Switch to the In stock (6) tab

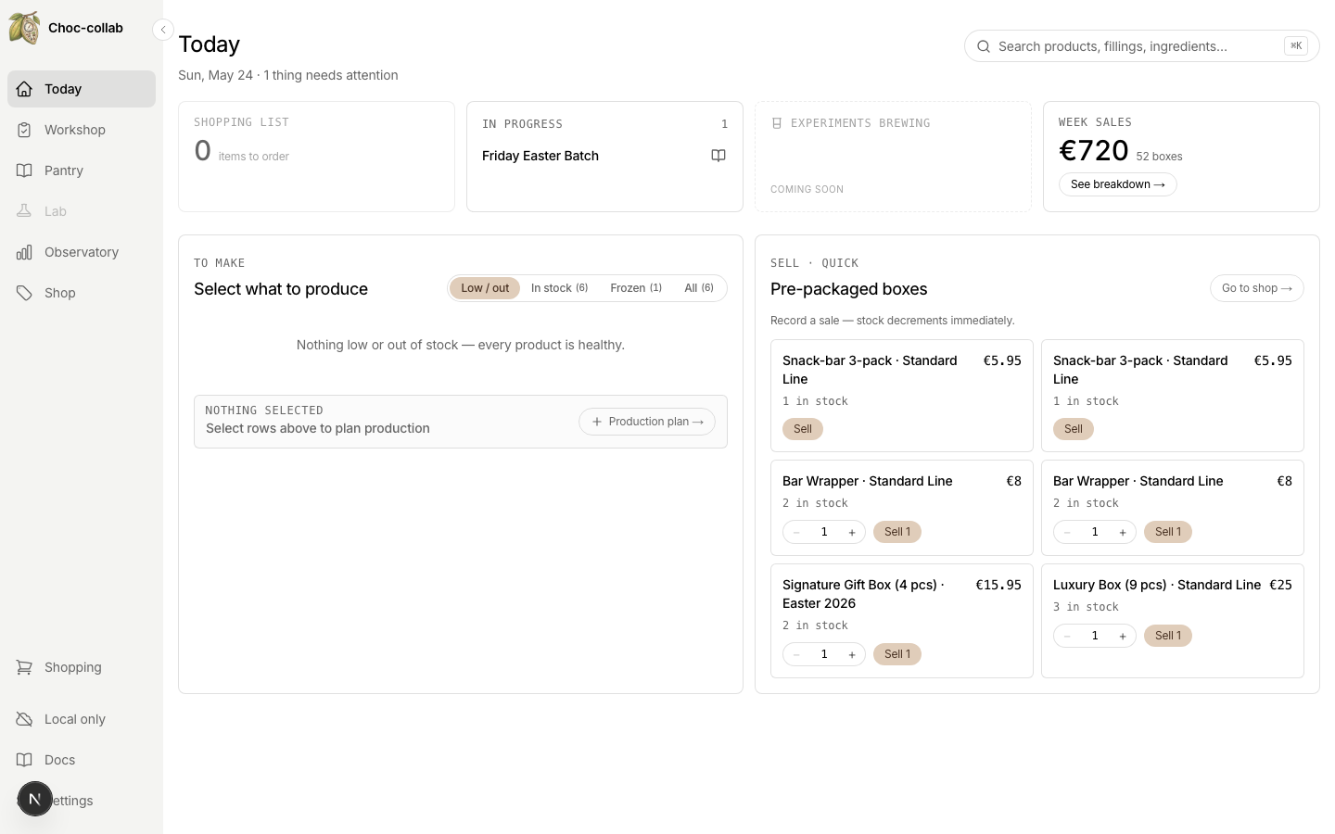pos(559,288)
